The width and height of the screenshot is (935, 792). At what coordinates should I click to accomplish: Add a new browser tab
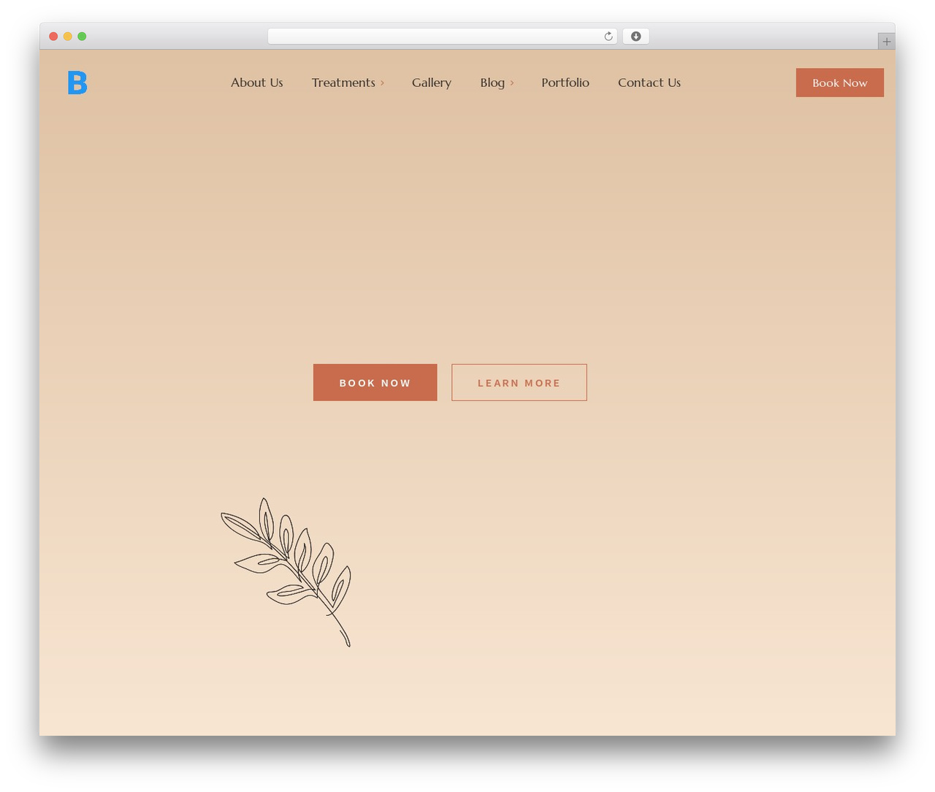point(886,42)
